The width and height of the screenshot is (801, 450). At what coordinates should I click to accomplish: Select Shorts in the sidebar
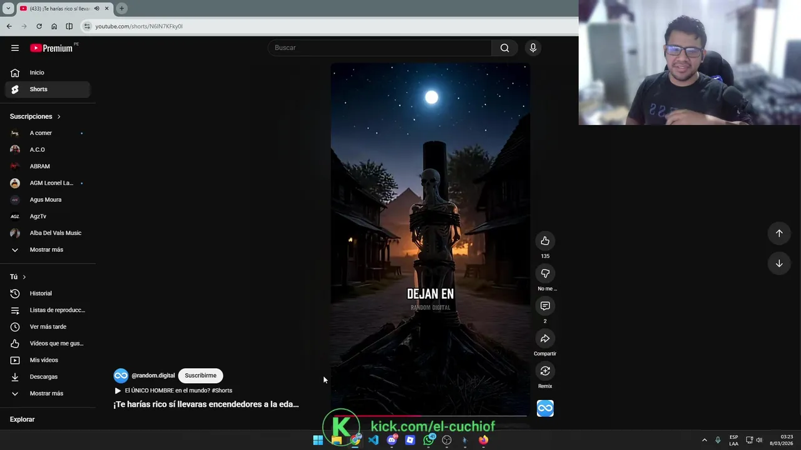pos(48,89)
